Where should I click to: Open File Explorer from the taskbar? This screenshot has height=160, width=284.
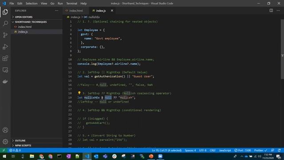(x=32, y=156)
